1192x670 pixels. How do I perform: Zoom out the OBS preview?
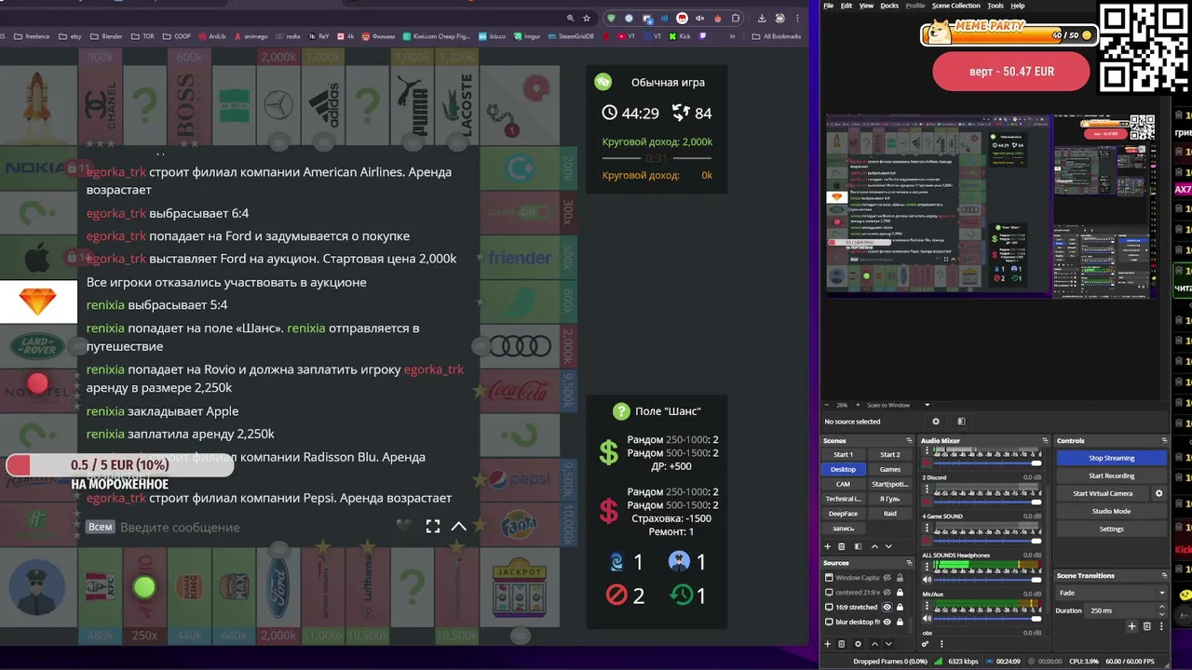click(827, 405)
